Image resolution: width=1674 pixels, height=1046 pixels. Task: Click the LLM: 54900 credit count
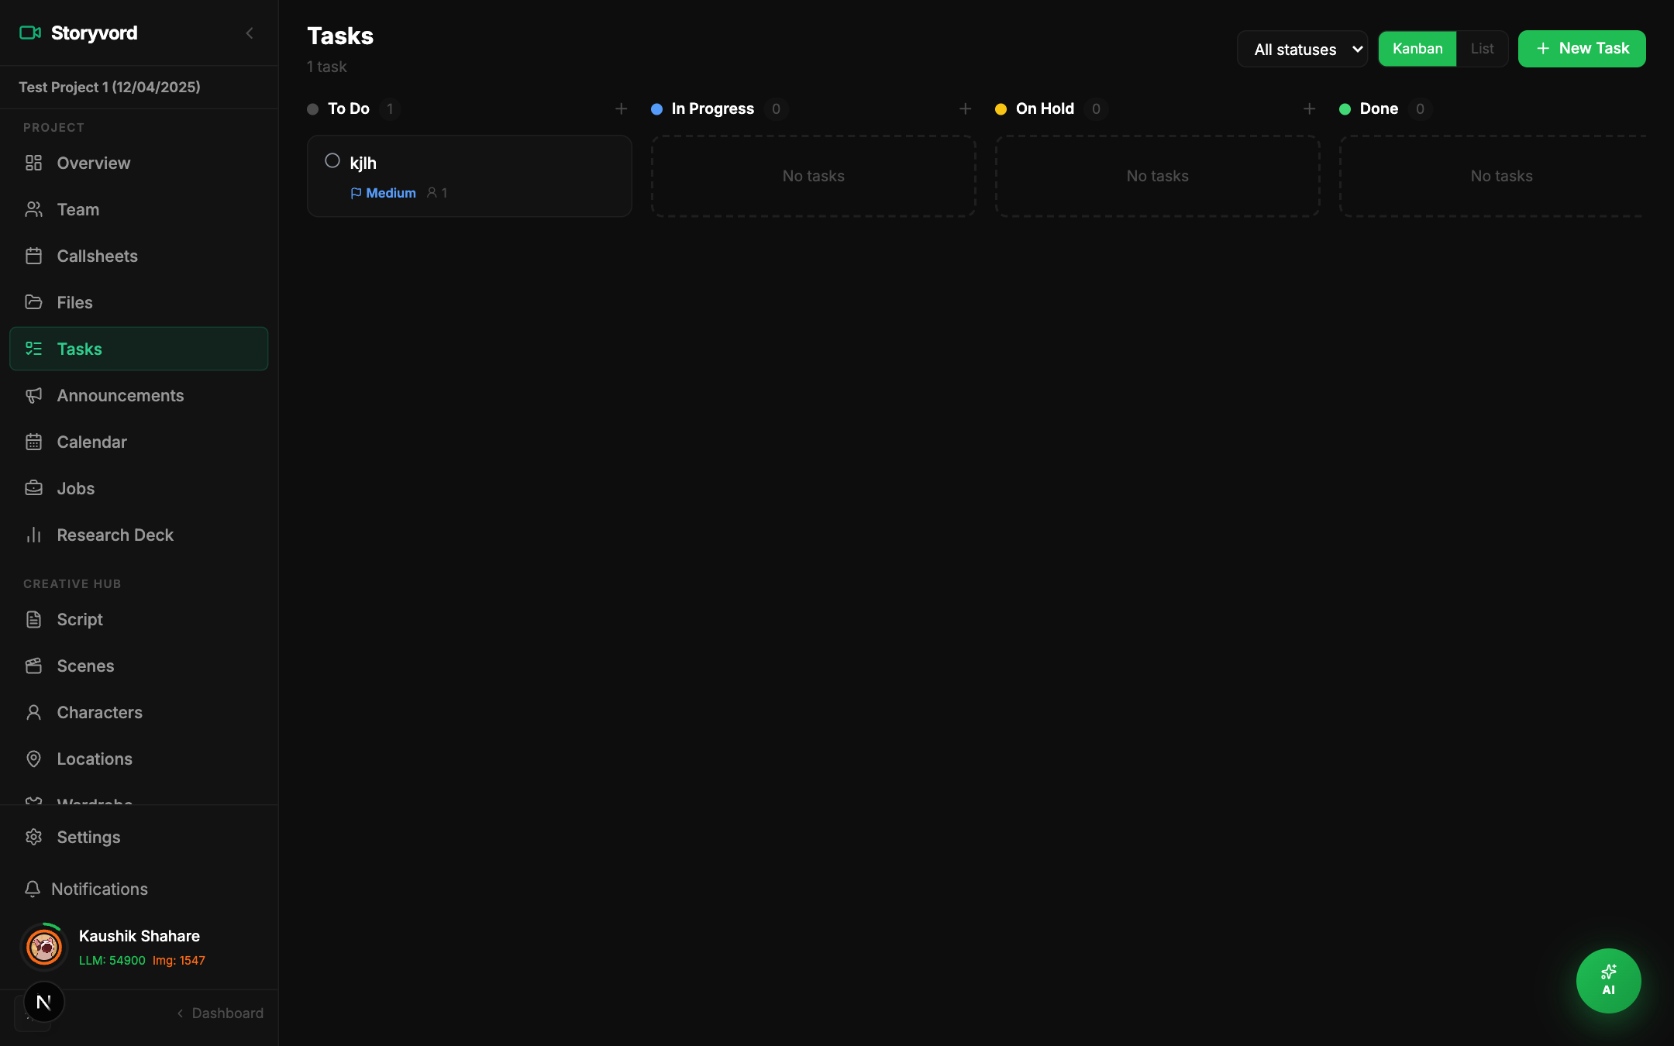pos(112,960)
